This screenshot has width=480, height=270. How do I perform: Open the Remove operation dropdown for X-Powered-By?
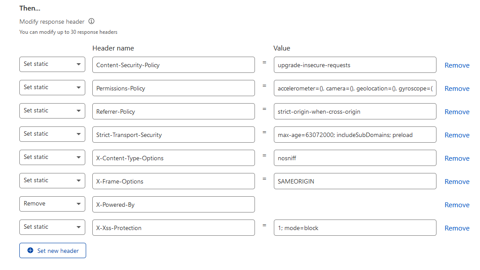pos(52,204)
